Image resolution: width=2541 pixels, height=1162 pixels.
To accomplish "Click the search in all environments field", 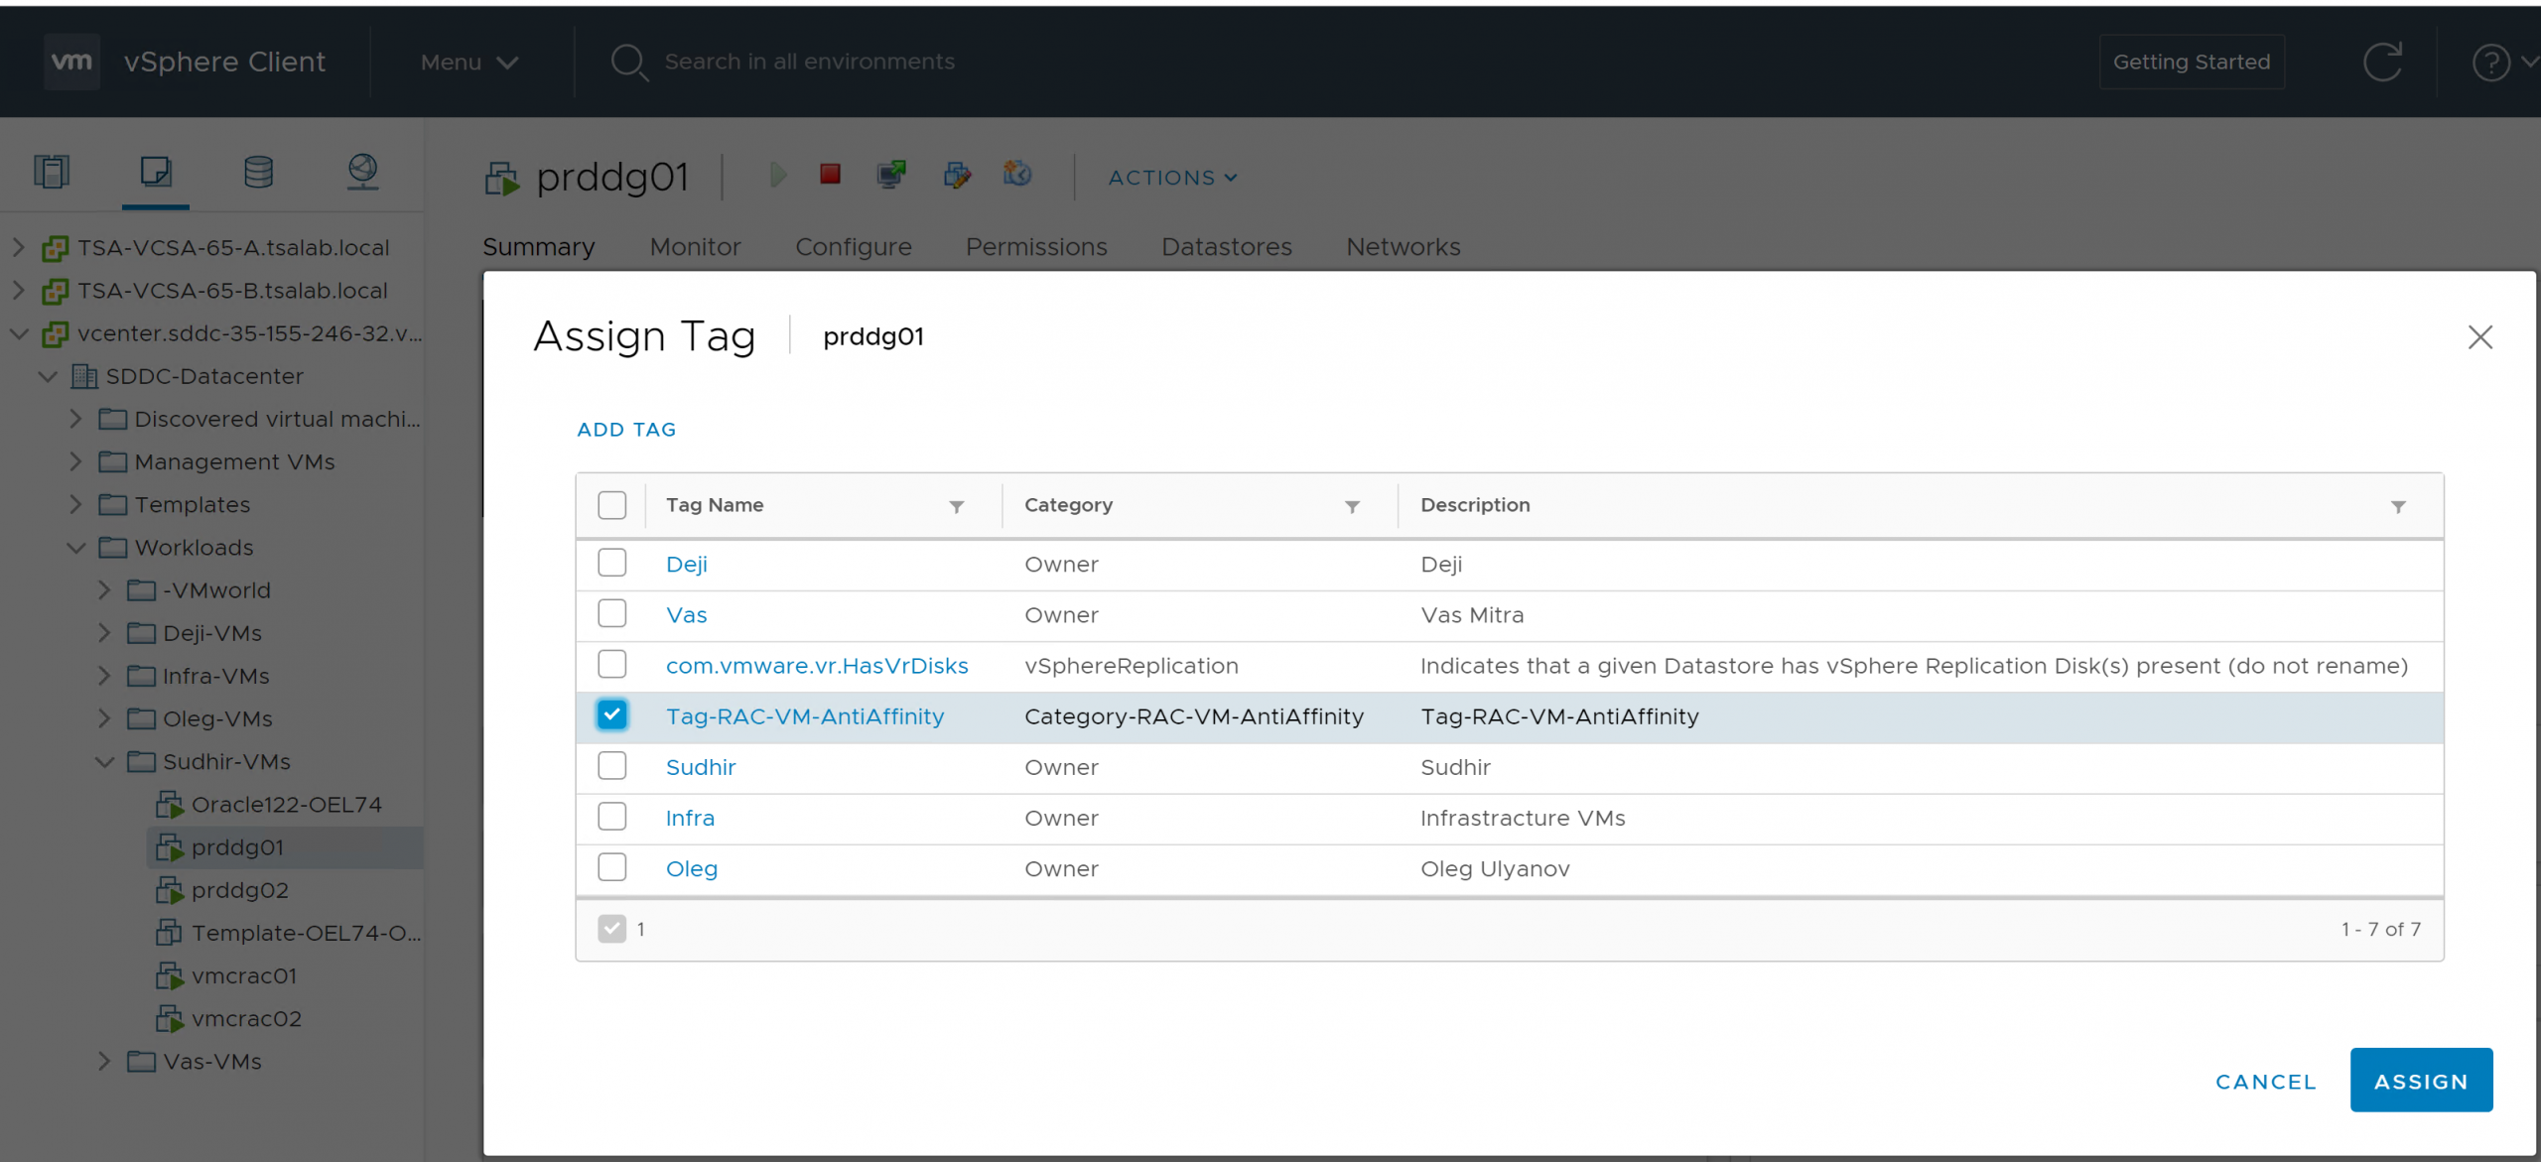I will (809, 62).
